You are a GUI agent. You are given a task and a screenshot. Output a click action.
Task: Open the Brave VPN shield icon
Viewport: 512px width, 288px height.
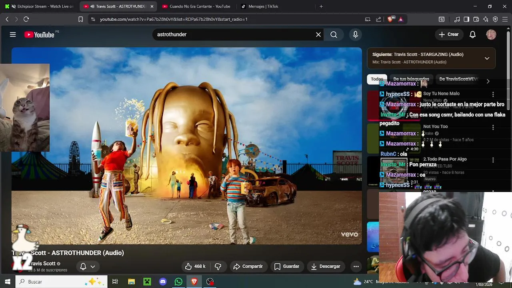pyautogui.click(x=495, y=19)
